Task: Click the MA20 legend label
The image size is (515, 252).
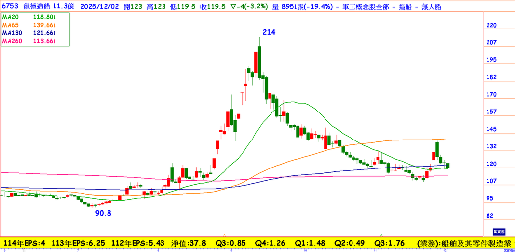Action: coord(11,17)
